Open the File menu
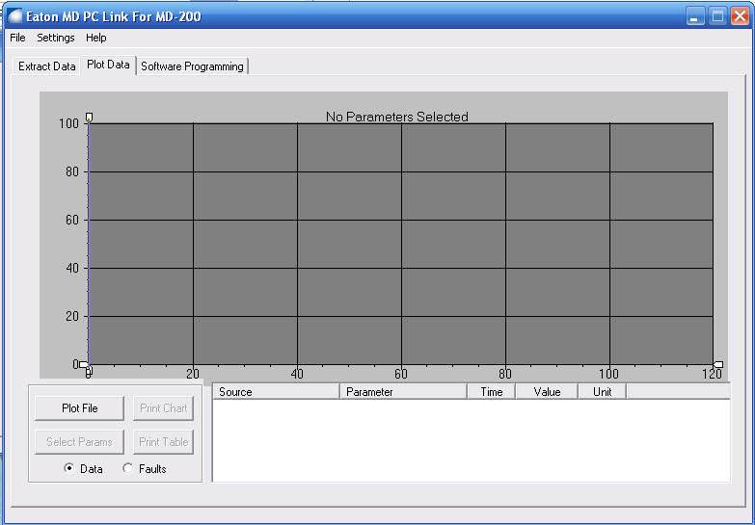Screen dimensions: 755x525 (x=17, y=38)
